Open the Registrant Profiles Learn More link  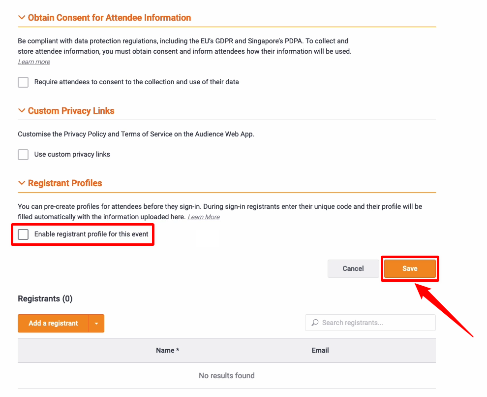pyautogui.click(x=204, y=217)
